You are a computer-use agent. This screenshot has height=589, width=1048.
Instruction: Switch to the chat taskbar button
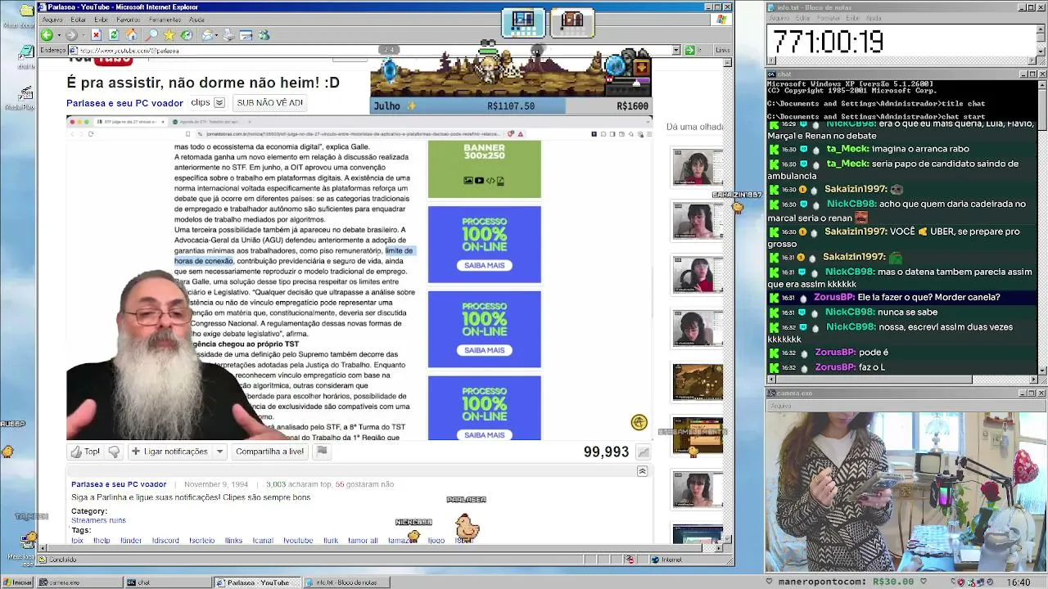[168, 582]
